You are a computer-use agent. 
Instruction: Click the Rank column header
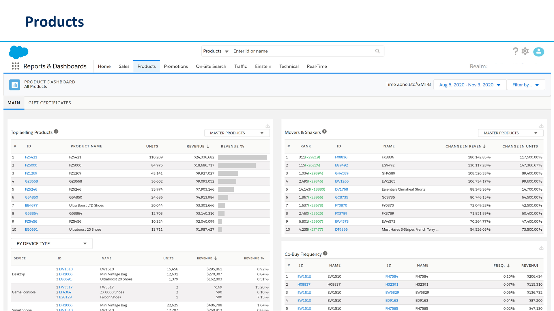coord(306,146)
